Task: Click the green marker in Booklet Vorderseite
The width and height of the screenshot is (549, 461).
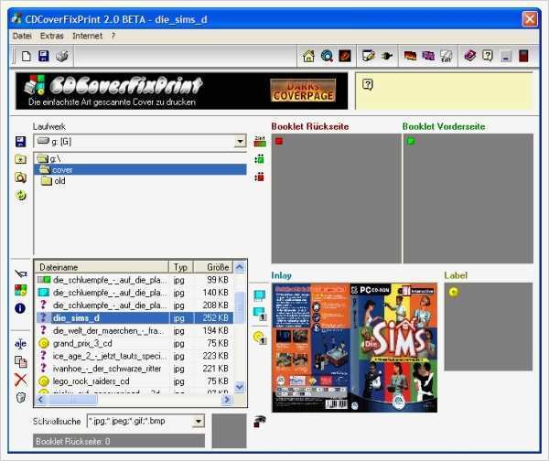Action: (x=411, y=141)
